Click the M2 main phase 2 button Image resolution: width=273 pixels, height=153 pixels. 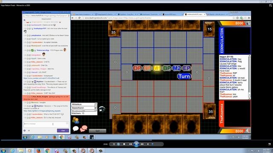tap(177, 68)
